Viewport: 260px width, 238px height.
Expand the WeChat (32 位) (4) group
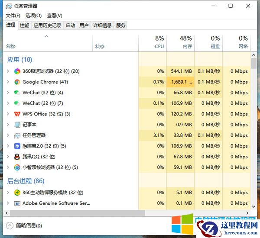click(8, 93)
